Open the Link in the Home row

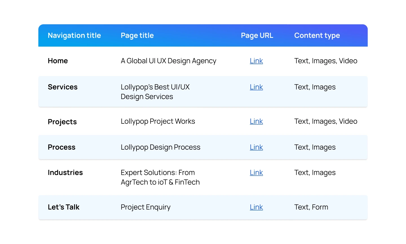[256, 61]
